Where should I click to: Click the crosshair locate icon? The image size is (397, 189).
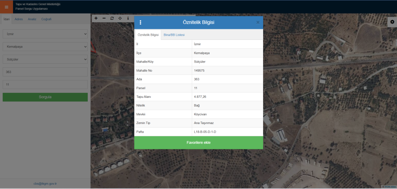[120, 18]
